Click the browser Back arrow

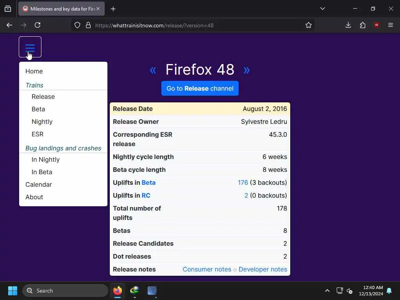[9, 25]
